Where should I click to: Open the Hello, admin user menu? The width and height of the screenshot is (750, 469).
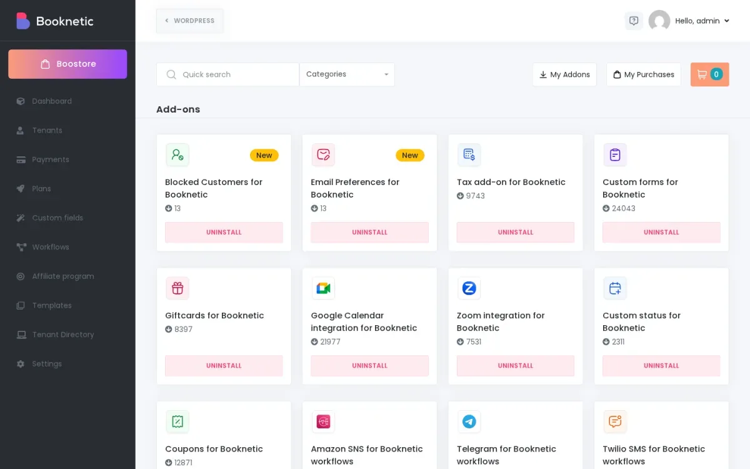click(x=702, y=21)
